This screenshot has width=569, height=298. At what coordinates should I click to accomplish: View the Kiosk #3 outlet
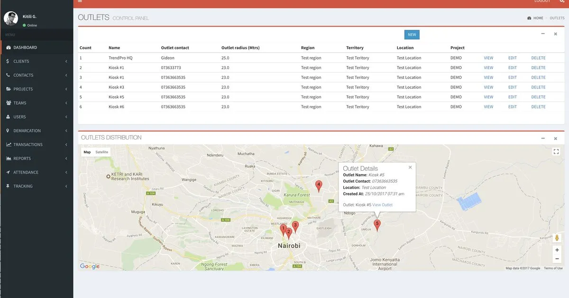488,88
